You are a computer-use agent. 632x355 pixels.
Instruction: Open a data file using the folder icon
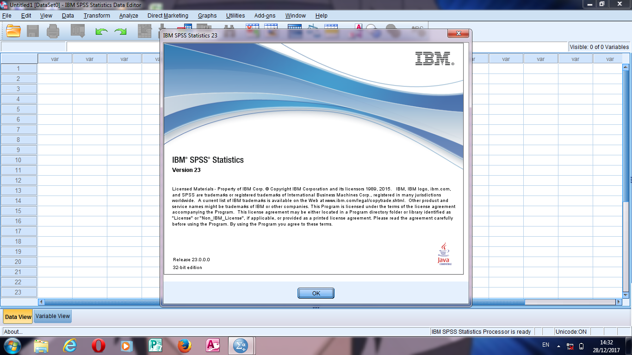tap(12, 31)
